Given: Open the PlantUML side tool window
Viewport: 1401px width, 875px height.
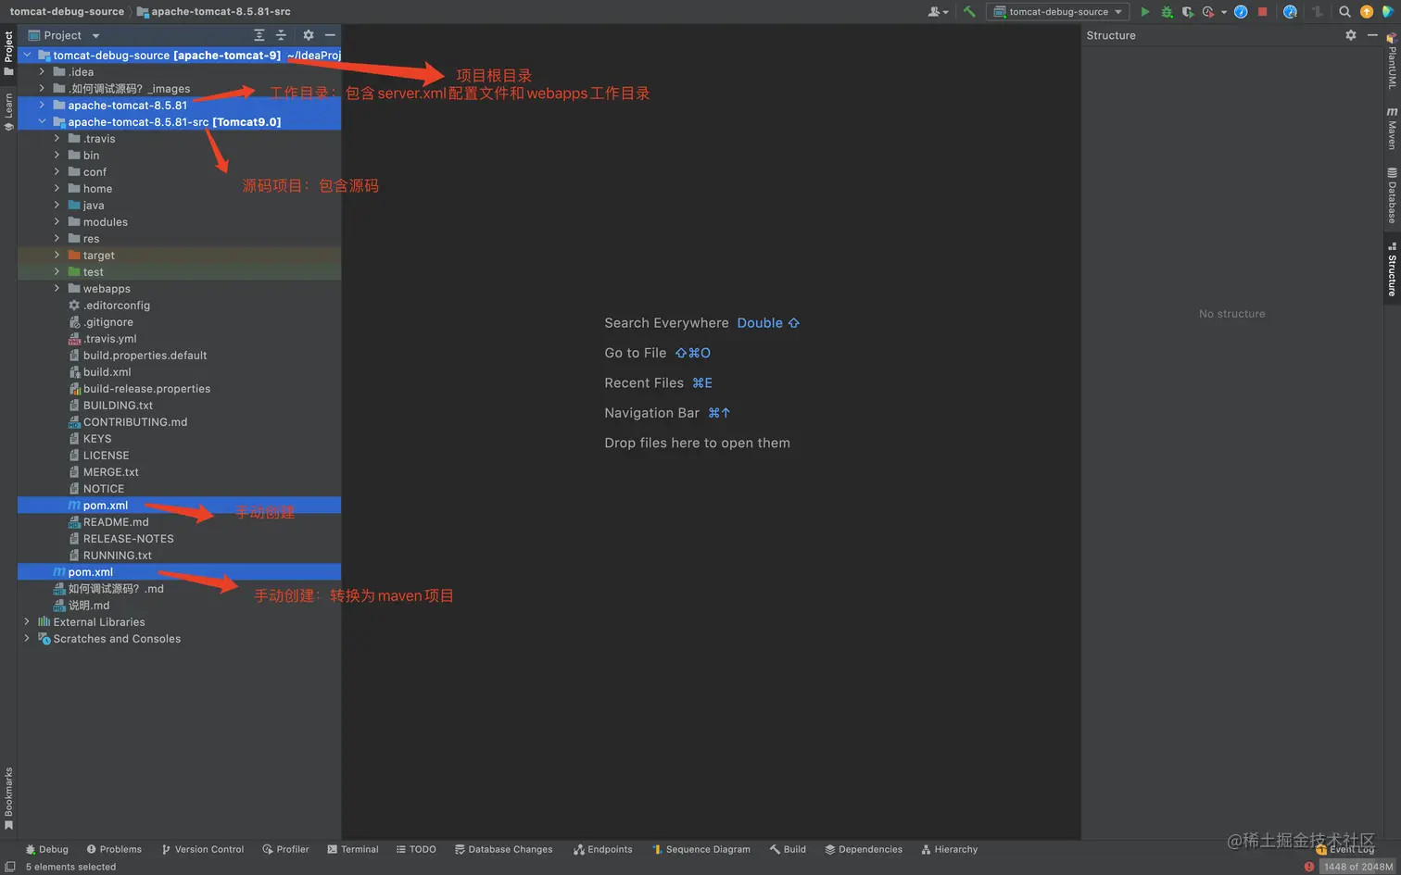Looking at the screenshot, I should (x=1392, y=60).
